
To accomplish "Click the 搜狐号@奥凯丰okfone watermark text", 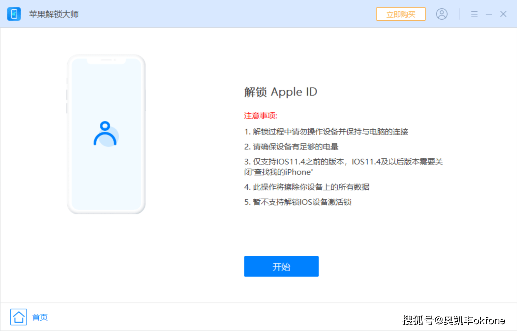I will click(453, 320).
